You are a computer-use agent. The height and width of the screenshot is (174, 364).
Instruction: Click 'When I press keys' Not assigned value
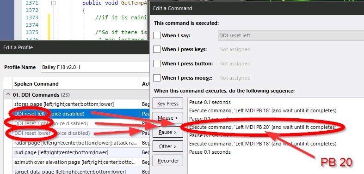coord(234,49)
